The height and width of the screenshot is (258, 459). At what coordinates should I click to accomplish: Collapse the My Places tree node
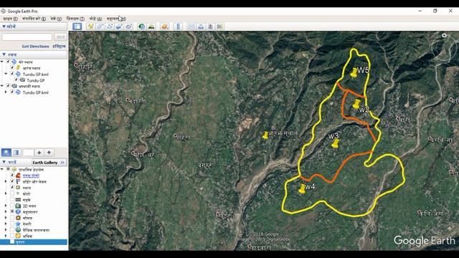coord(2,62)
